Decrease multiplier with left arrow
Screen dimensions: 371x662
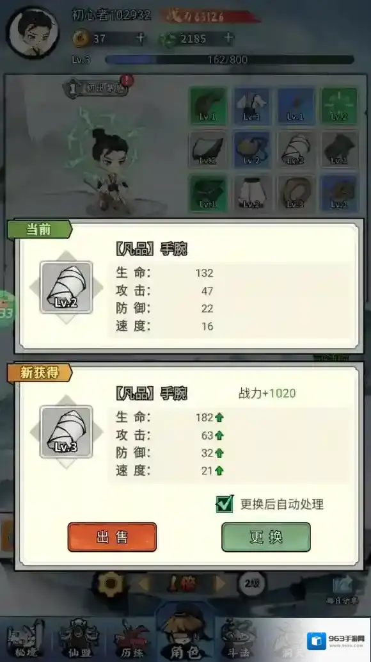[x=144, y=585]
